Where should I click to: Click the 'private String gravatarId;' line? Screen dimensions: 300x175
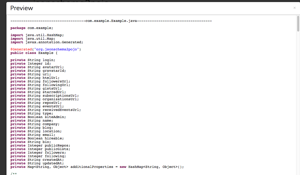click(x=38, y=71)
